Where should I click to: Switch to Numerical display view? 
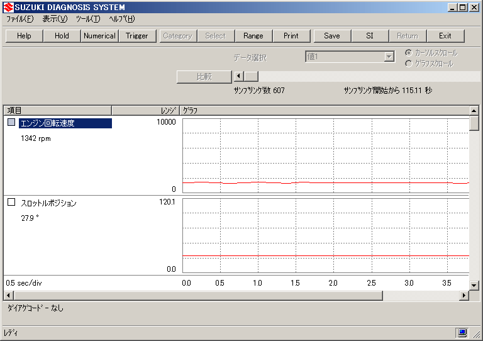point(99,36)
